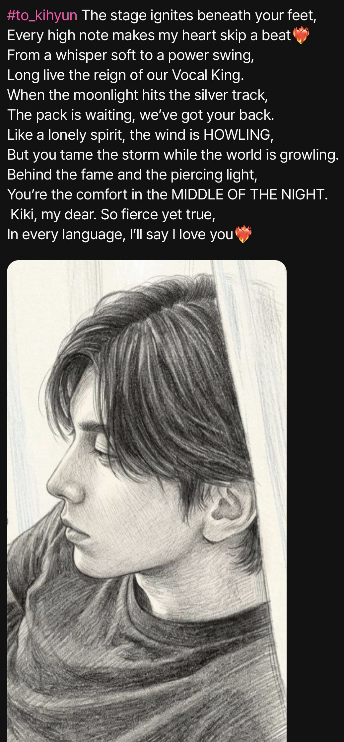Open the pencil sketch portrait image
Viewport: 344px width, 742px height.
pyautogui.click(x=147, y=498)
